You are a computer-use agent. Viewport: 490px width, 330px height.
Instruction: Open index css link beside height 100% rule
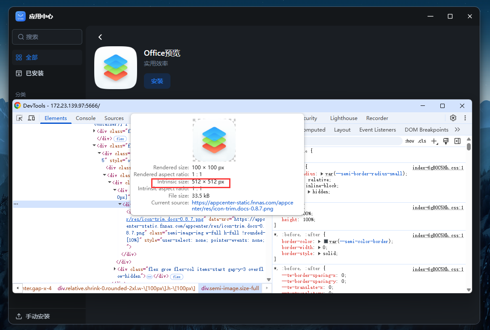point(438,207)
